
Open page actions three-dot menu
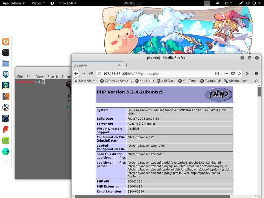(x=226, y=74)
